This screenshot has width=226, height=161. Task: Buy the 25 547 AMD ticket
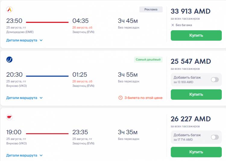(x=196, y=95)
